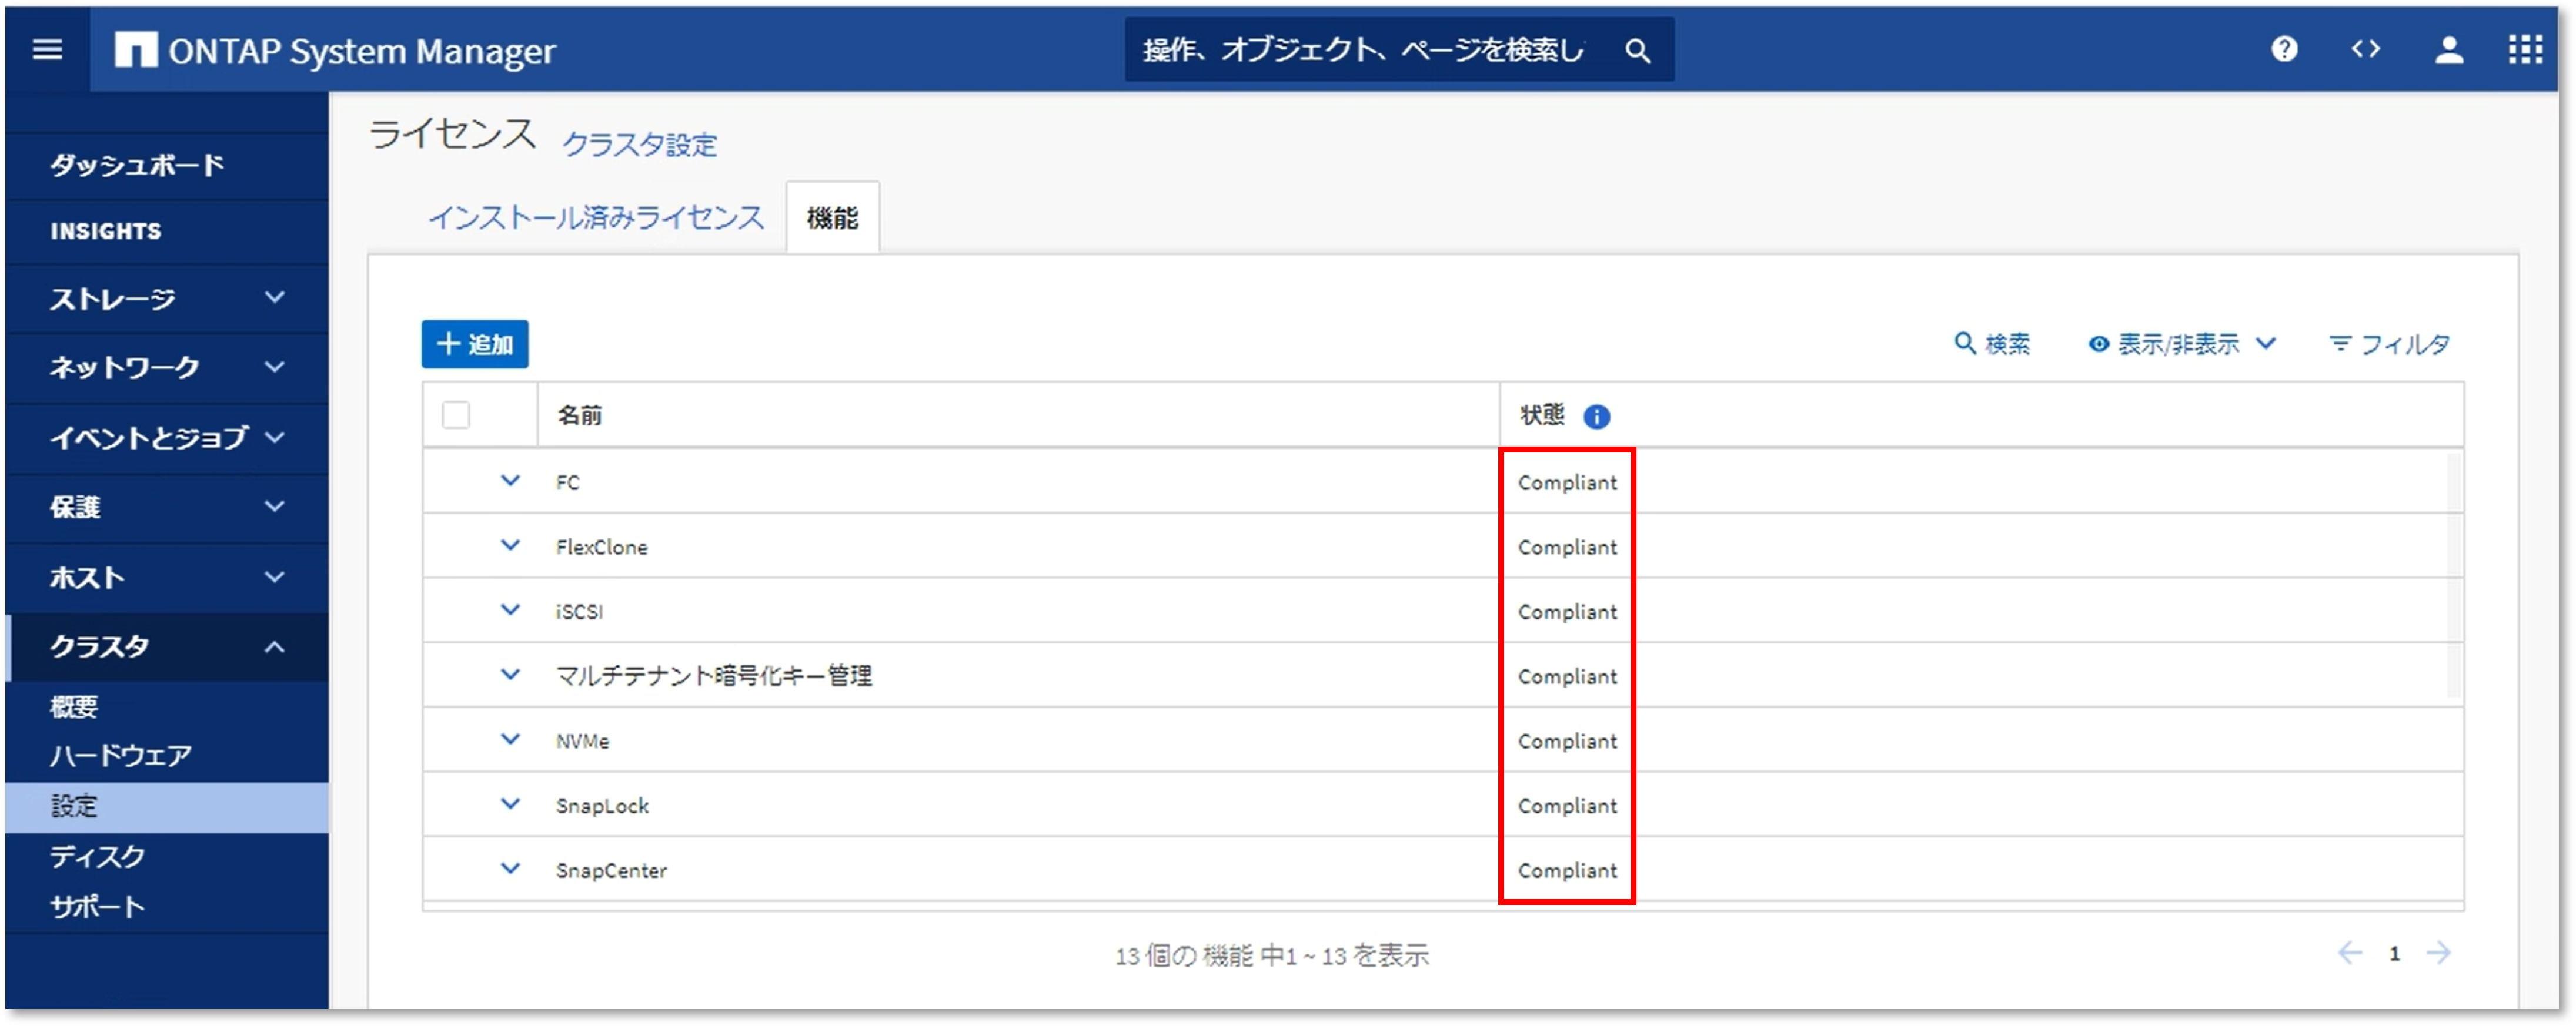The image size is (2576, 1026).
Task: Click the クラスタ設定 breadcrumb link
Action: click(640, 145)
